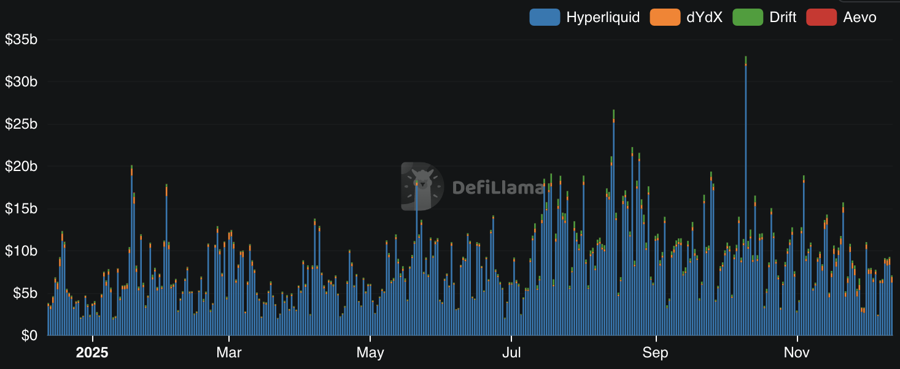The width and height of the screenshot is (900, 369).
Task: Click the 2025 x-axis label
Action: coord(92,353)
